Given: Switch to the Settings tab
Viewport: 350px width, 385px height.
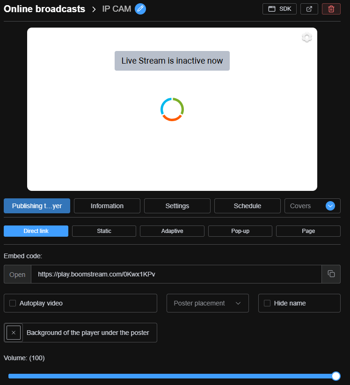Looking at the screenshot, I should pos(177,206).
